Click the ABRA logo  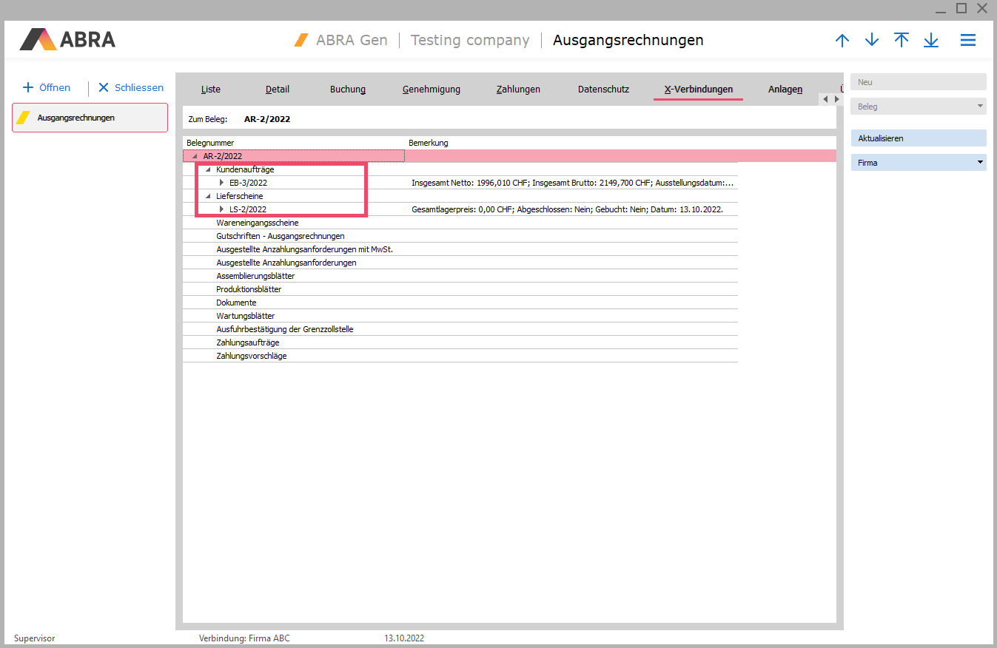(x=67, y=39)
